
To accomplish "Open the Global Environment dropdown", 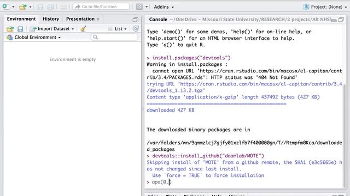I will [34, 38].
